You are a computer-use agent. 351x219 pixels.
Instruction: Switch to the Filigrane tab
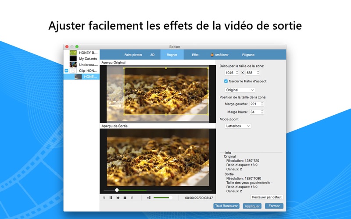coord(248,55)
